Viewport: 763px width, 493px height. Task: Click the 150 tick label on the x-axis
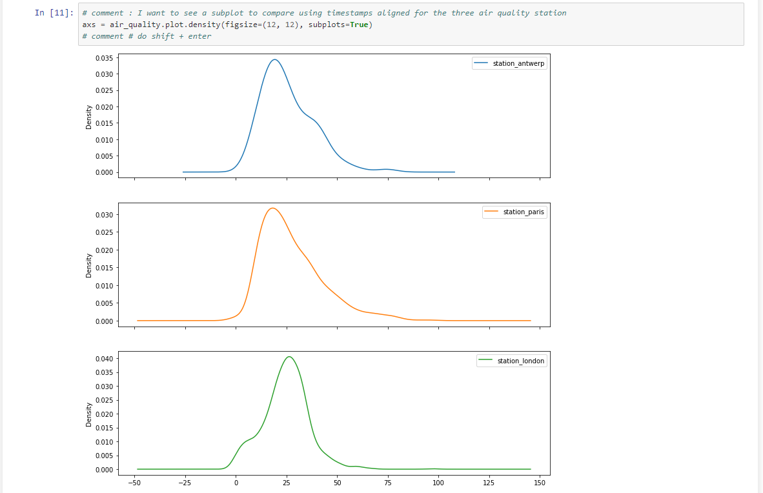pos(540,483)
